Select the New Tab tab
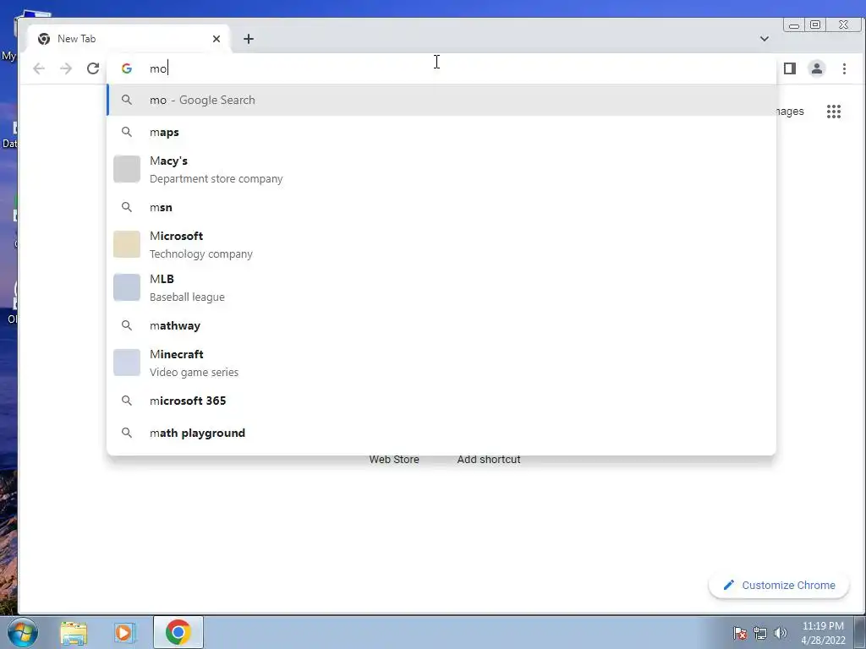The width and height of the screenshot is (866, 649). 129,39
